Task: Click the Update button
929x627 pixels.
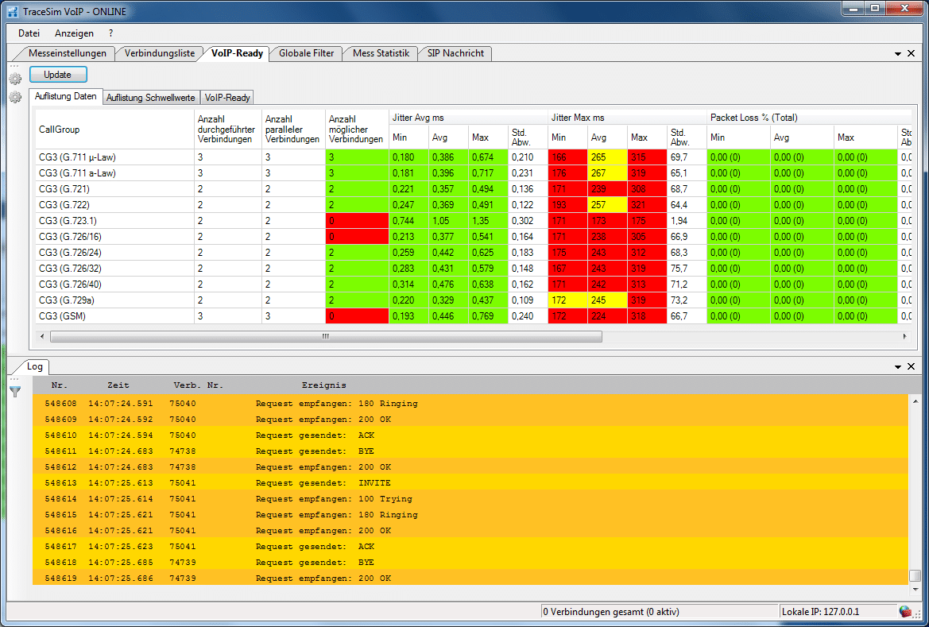Action: 58,75
